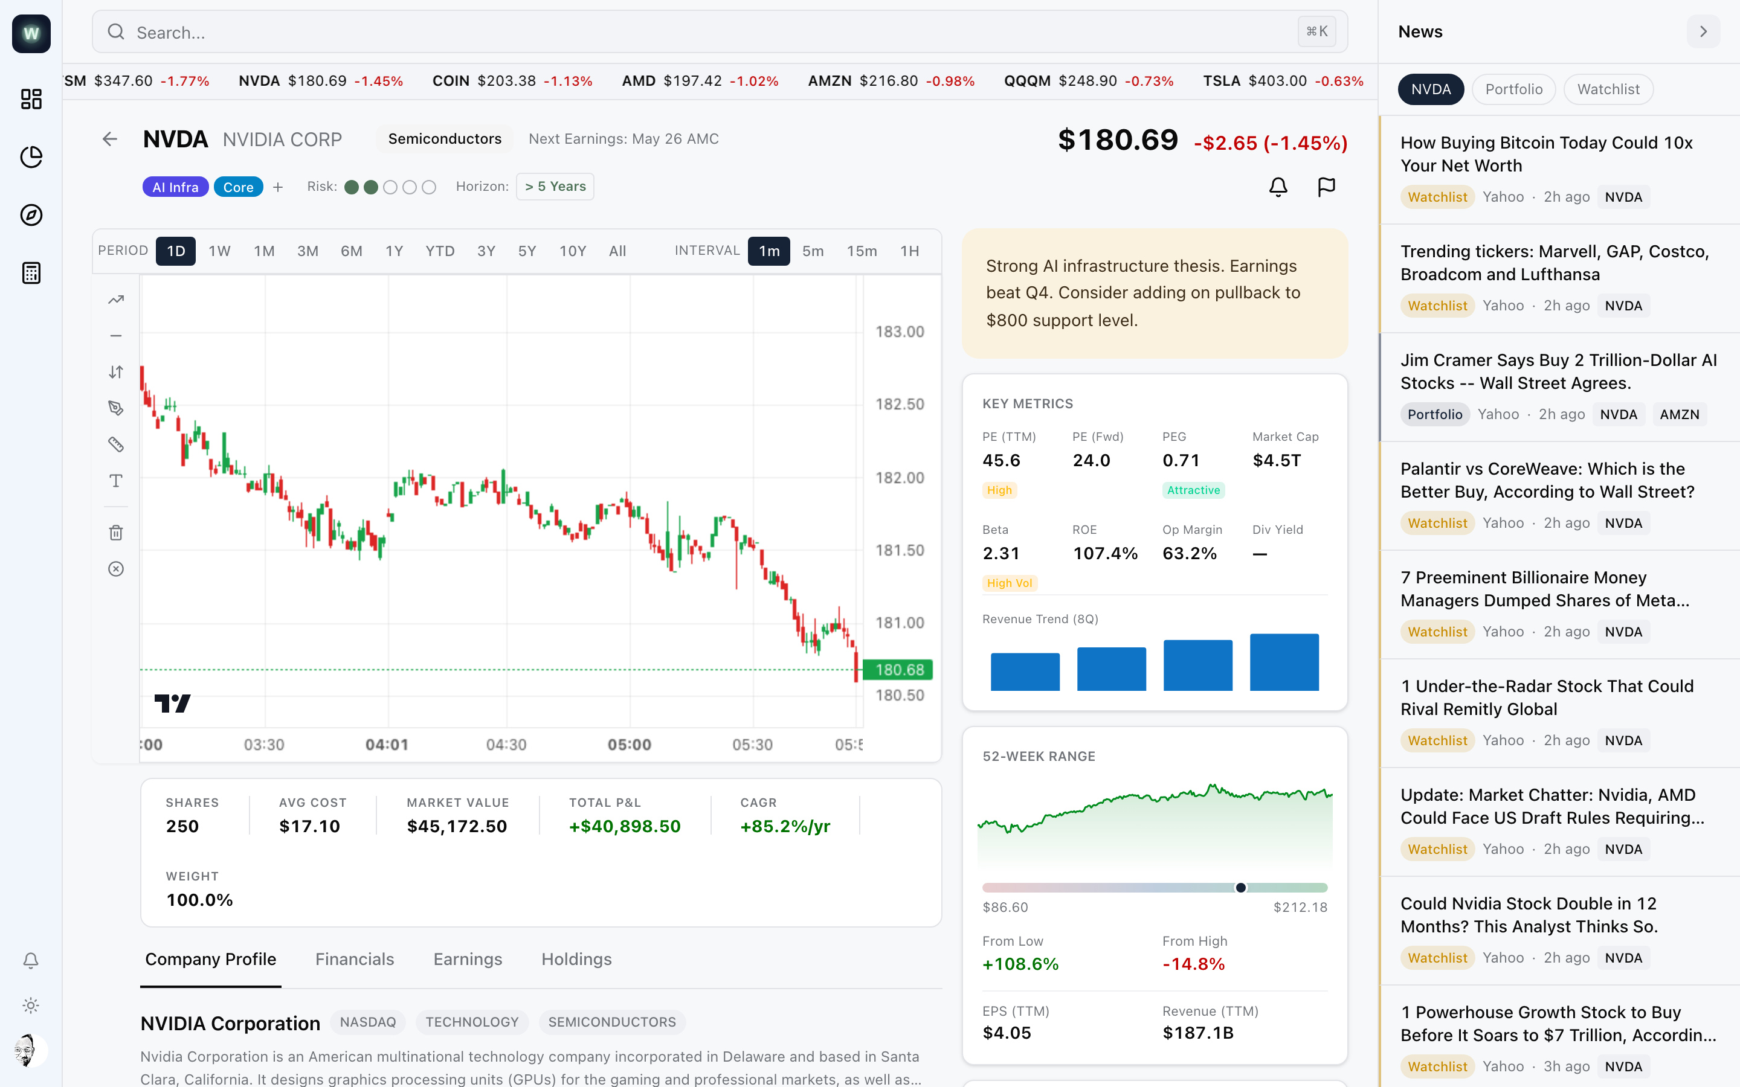Click the second risk level dot
Image resolution: width=1740 pixels, height=1087 pixels.
pos(371,187)
